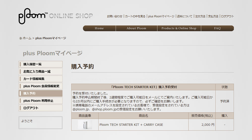This screenshot has width=252, height=140.
Task: Click Ploom TECH STARTER KIT + CARRY CASE
Action: [x=131, y=125]
